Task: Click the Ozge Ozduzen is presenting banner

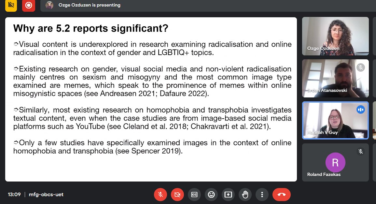Action: tap(90, 5)
